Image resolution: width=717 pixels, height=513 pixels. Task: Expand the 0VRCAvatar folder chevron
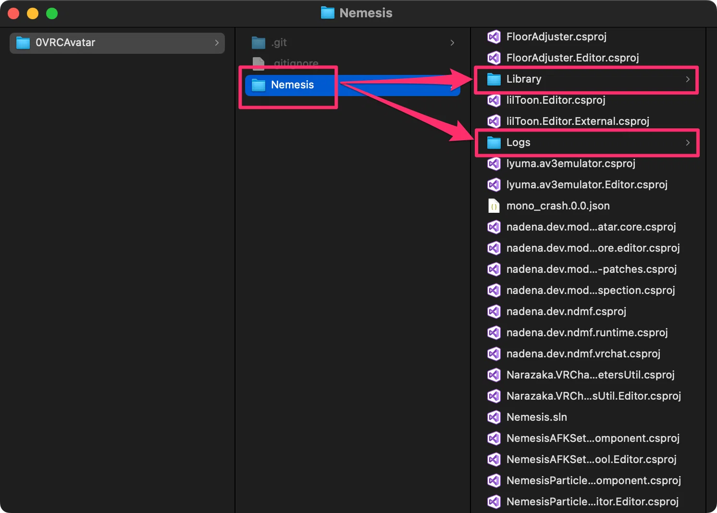(x=217, y=43)
